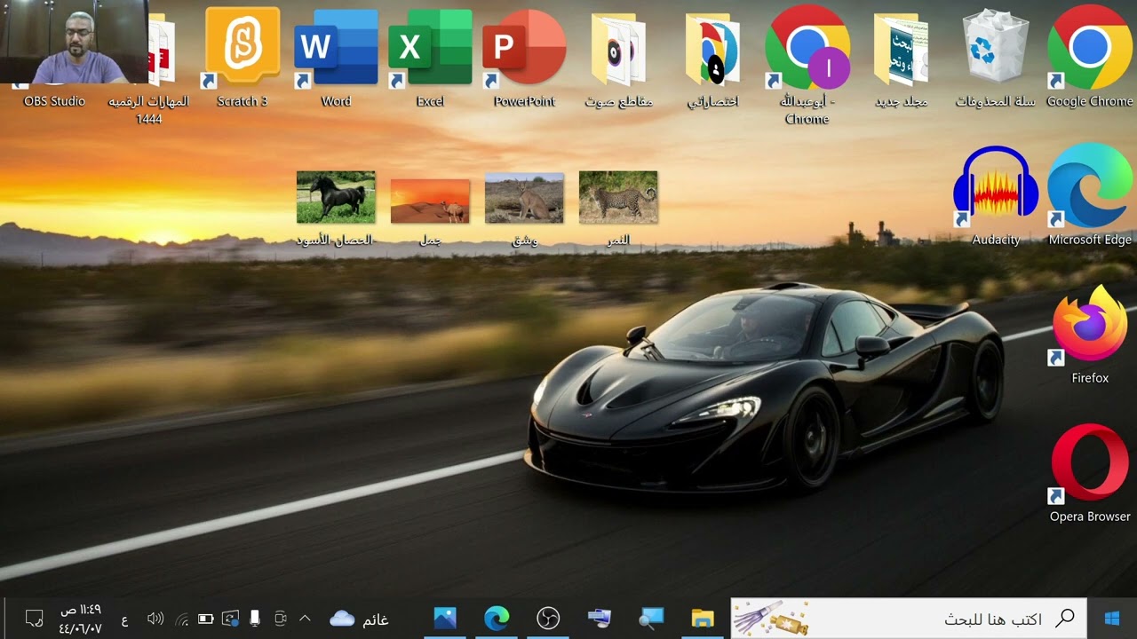1137x639 pixels.
Task: Expand the hidden system tray icons
Action: click(305, 619)
